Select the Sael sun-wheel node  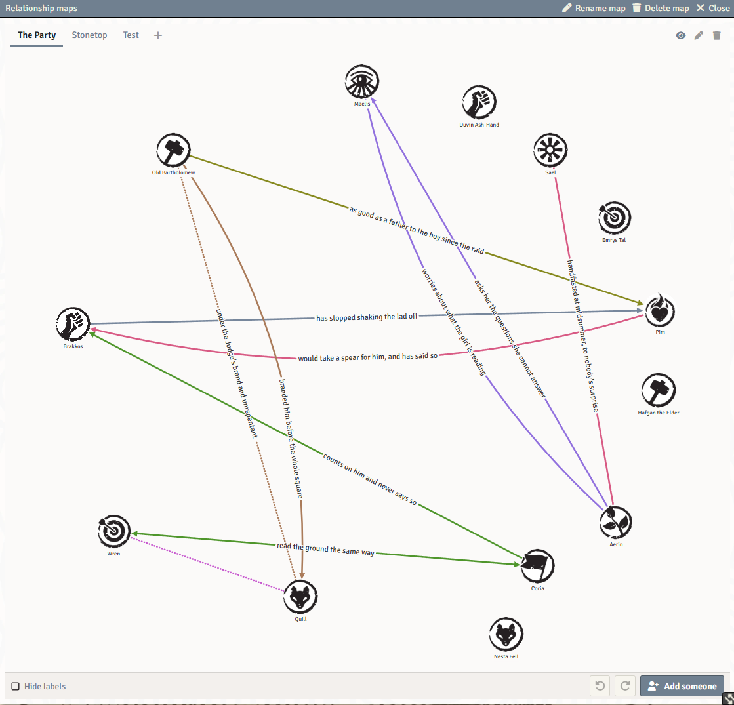coord(550,150)
